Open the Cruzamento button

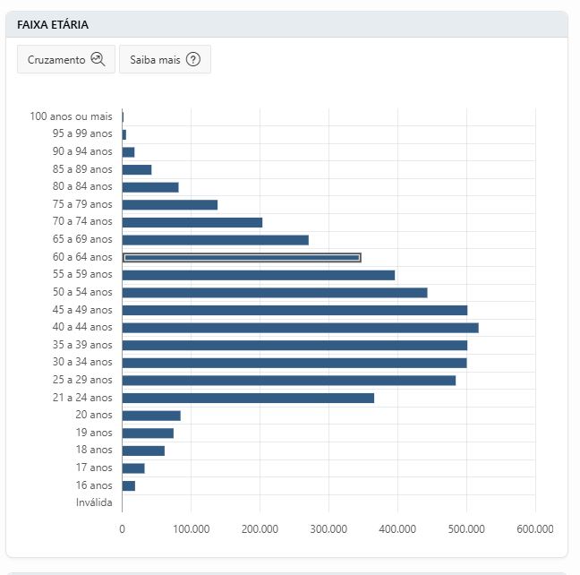click(x=66, y=59)
